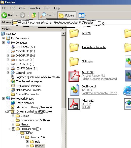Toggle the Folders pane button
This screenshot has height=148, width=131.
pyautogui.click(x=67, y=15)
